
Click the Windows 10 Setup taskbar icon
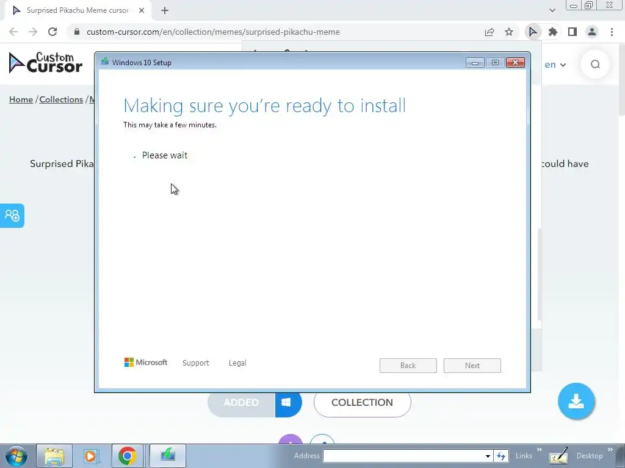pos(168,456)
